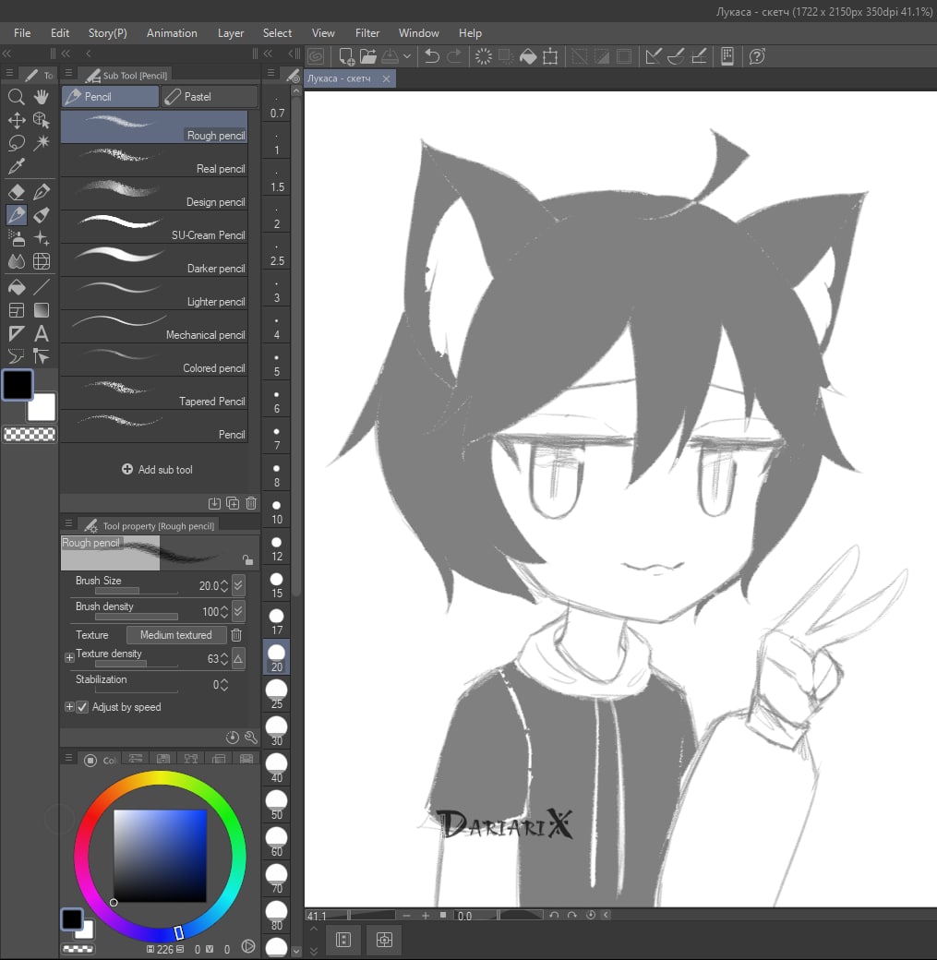This screenshot has height=960, width=937.
Task: Pick brush size preset 30
Action: point(277,731)
